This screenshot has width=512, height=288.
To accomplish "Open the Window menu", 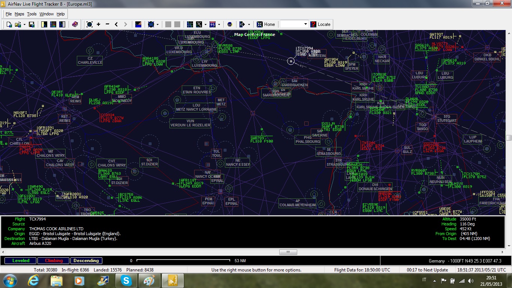I will pyautogui.click(x=46, y=14).
